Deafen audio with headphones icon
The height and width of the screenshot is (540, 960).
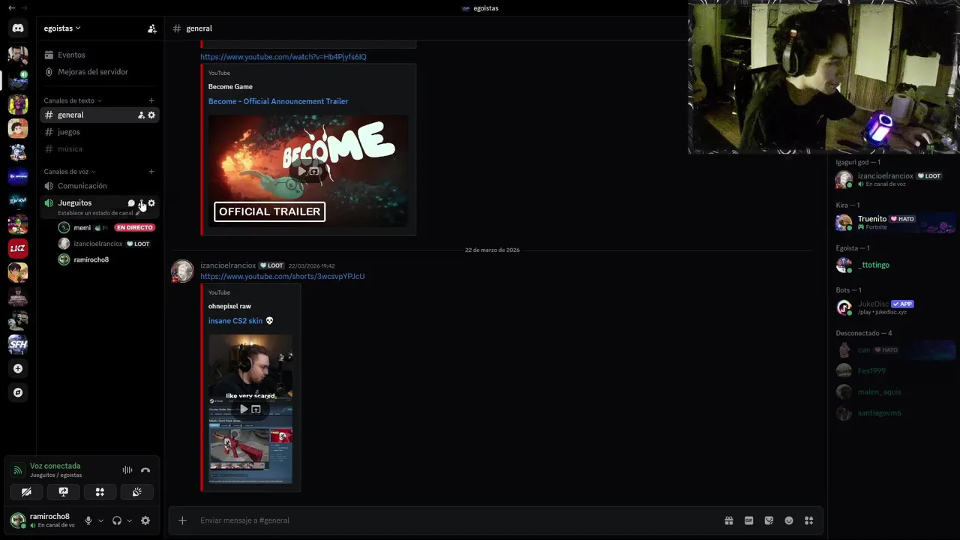117,520
